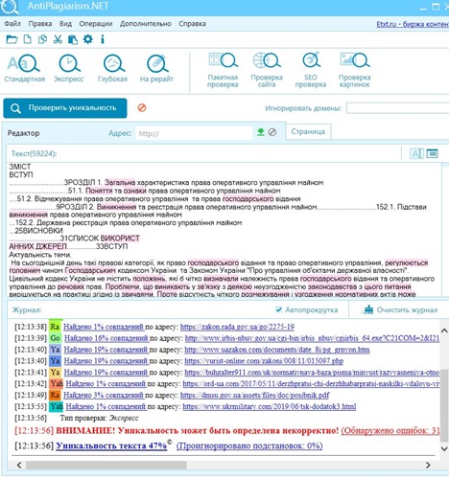Select the На рерайт check icon

[x=156, y=68]
